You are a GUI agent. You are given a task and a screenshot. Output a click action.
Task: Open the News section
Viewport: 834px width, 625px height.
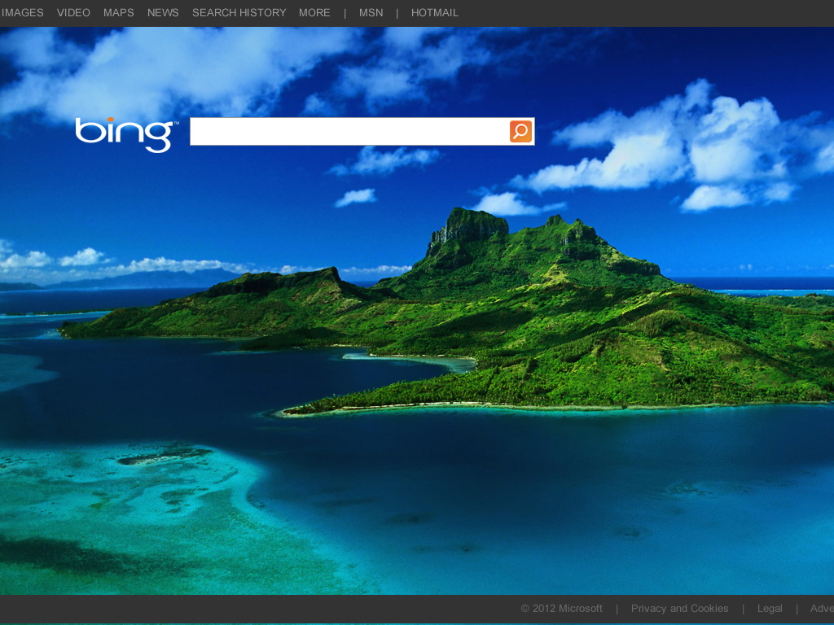[x=163, y=13]
